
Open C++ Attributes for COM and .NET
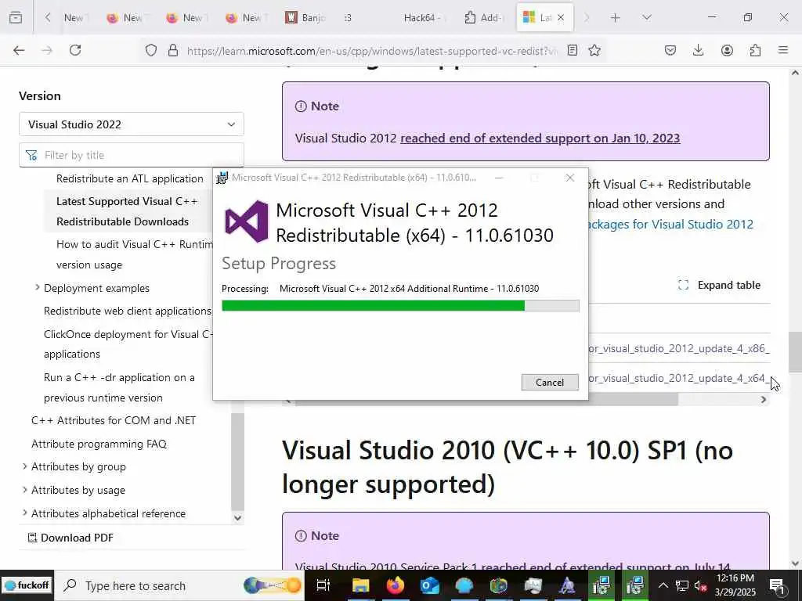114,420
